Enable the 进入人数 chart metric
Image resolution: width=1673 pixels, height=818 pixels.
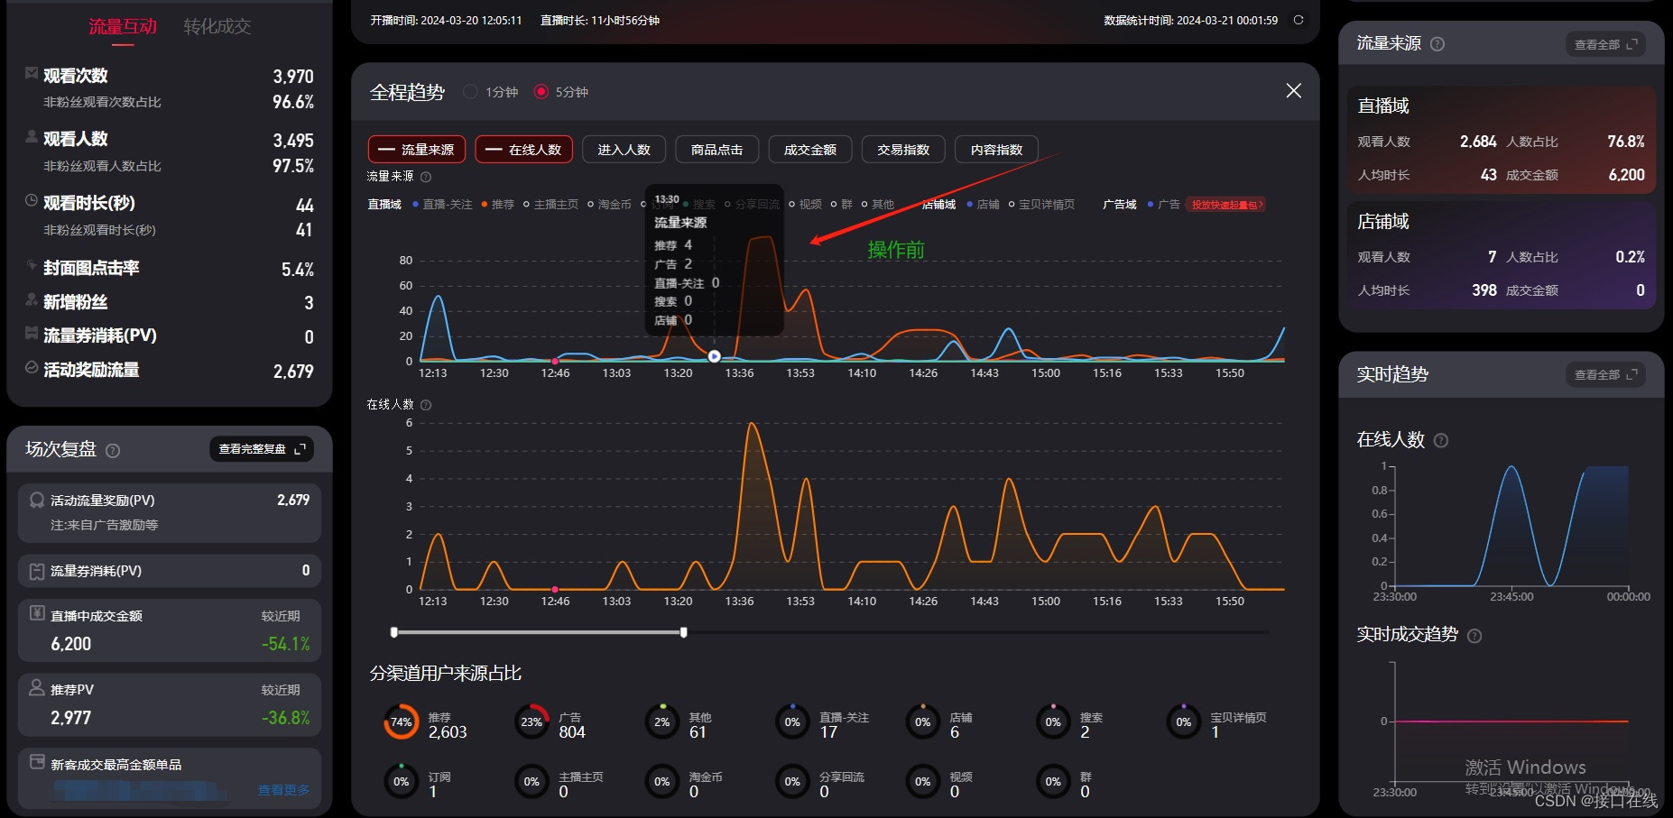pyautogui.click(x=624, y=150)
